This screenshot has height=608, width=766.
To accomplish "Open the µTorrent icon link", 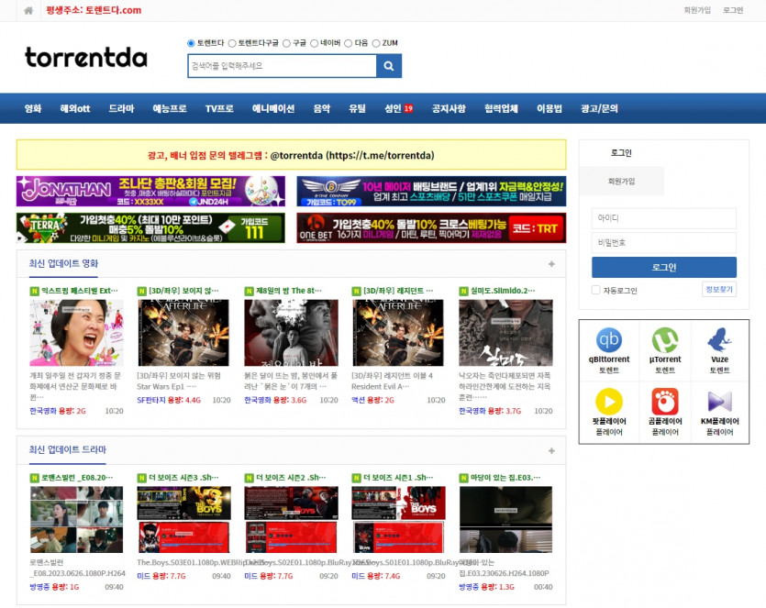I will [x=664, y=341].
